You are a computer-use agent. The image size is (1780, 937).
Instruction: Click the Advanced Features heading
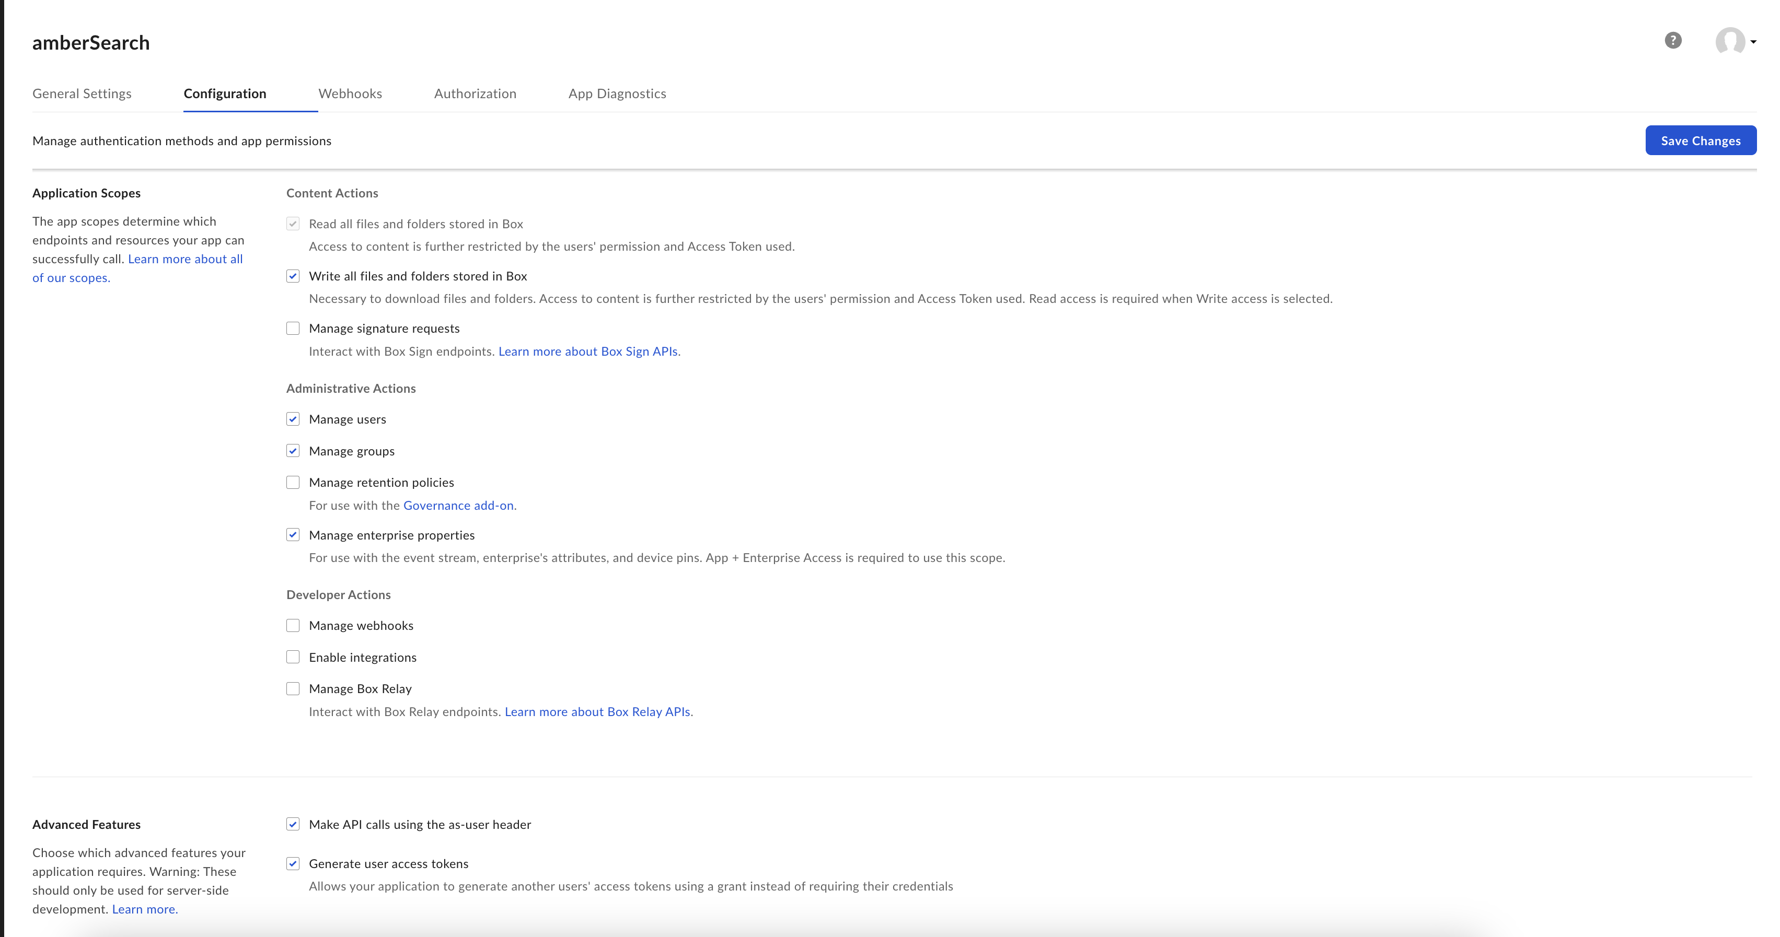pyautogui.click(x=86, y=825)
